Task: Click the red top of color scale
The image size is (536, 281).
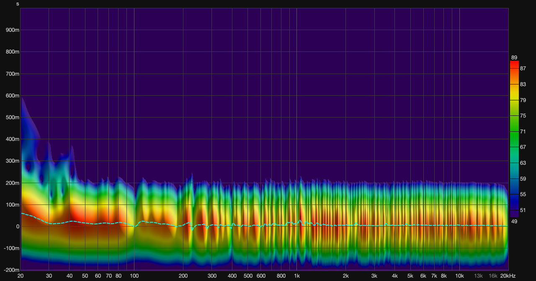Action: (514, 64)
